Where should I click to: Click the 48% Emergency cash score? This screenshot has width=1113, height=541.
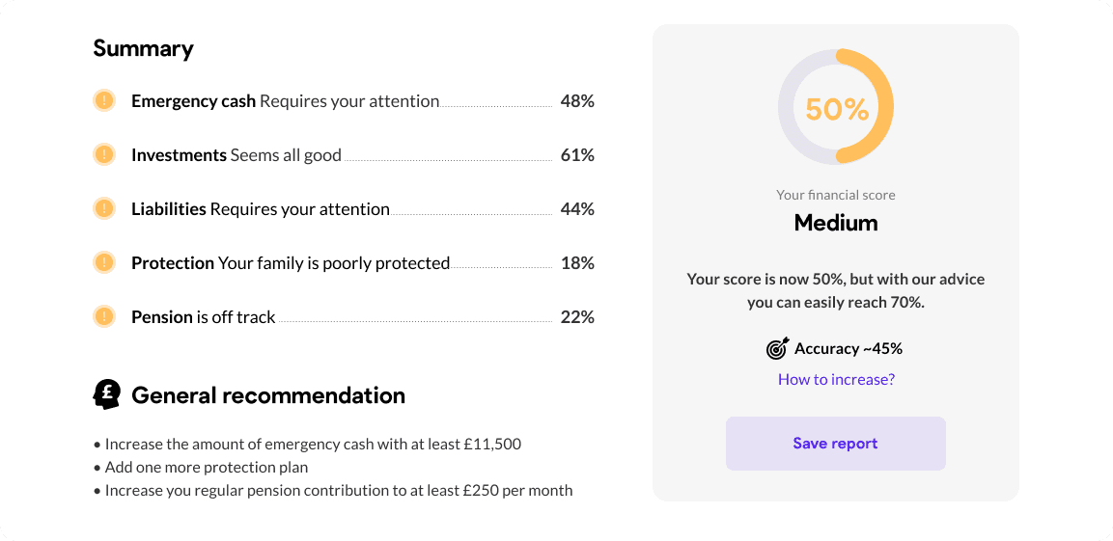pyautogui.click(x=576, y=101)
